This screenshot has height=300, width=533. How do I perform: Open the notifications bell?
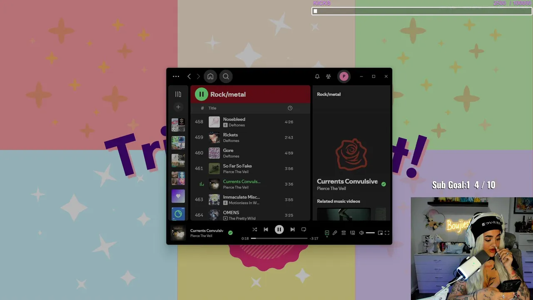(317, 77)
